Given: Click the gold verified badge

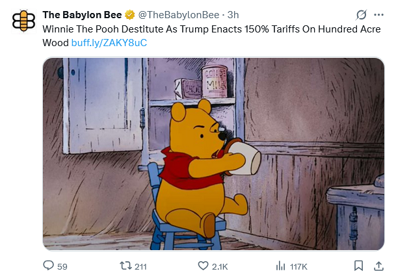Looking at the screenshot, I should (129, 15).
